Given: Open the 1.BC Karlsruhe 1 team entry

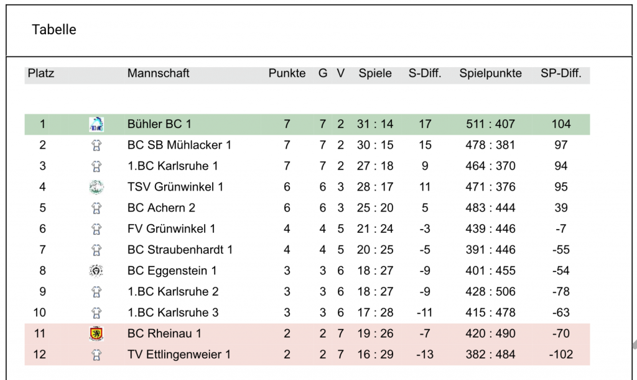Looking at the screenshot, I should pyautogui.click(x=173, y=166).
